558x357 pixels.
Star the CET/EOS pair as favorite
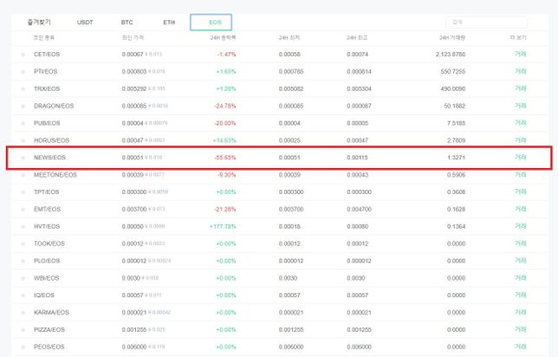click(x=23, y=54)
